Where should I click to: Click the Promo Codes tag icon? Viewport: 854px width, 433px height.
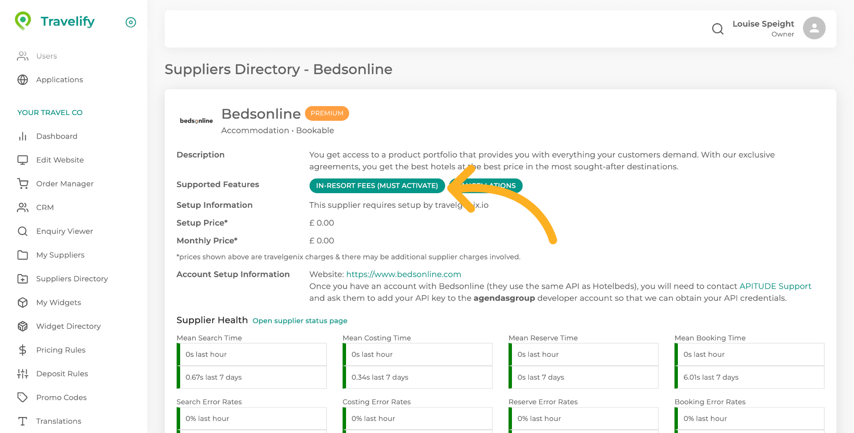(23, 397)
